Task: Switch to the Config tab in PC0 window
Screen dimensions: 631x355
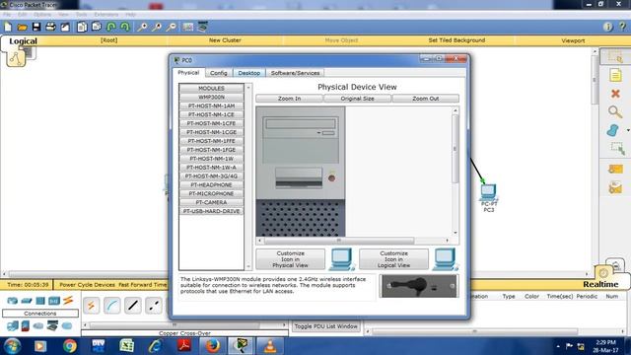Action: coord(219,73)
